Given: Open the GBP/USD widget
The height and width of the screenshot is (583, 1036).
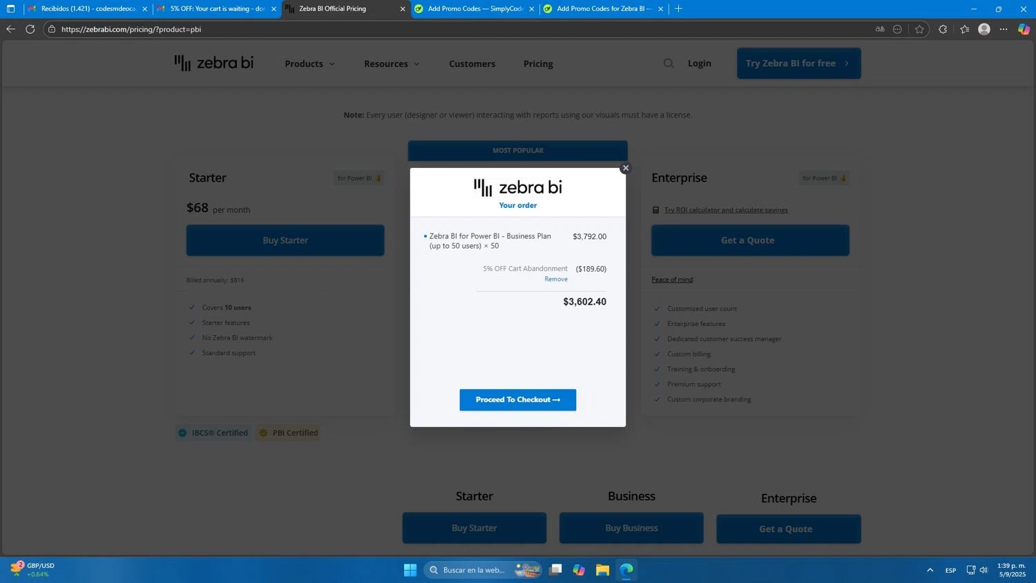Looking at the screenshot, I should [x=32, y=570].
